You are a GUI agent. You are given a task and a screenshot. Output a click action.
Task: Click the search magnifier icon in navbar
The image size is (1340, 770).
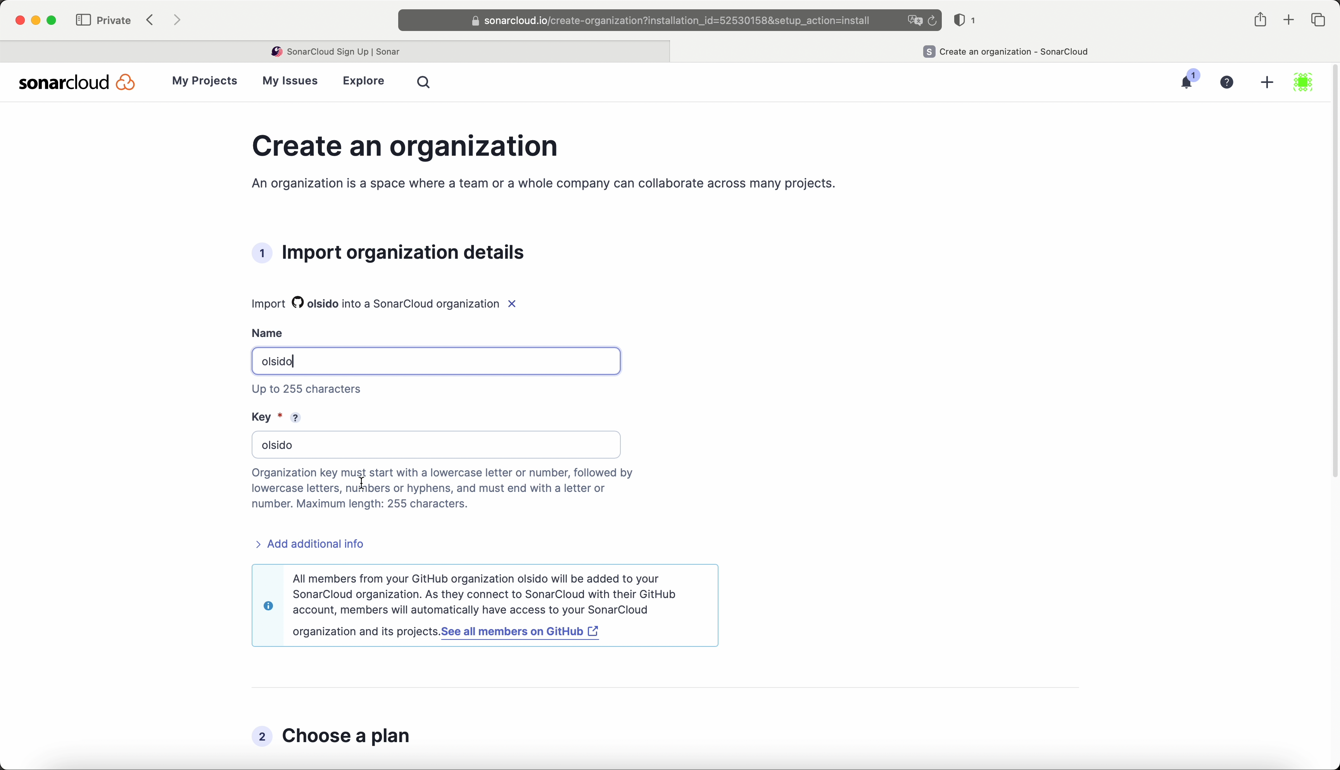(x=423, y=82)
